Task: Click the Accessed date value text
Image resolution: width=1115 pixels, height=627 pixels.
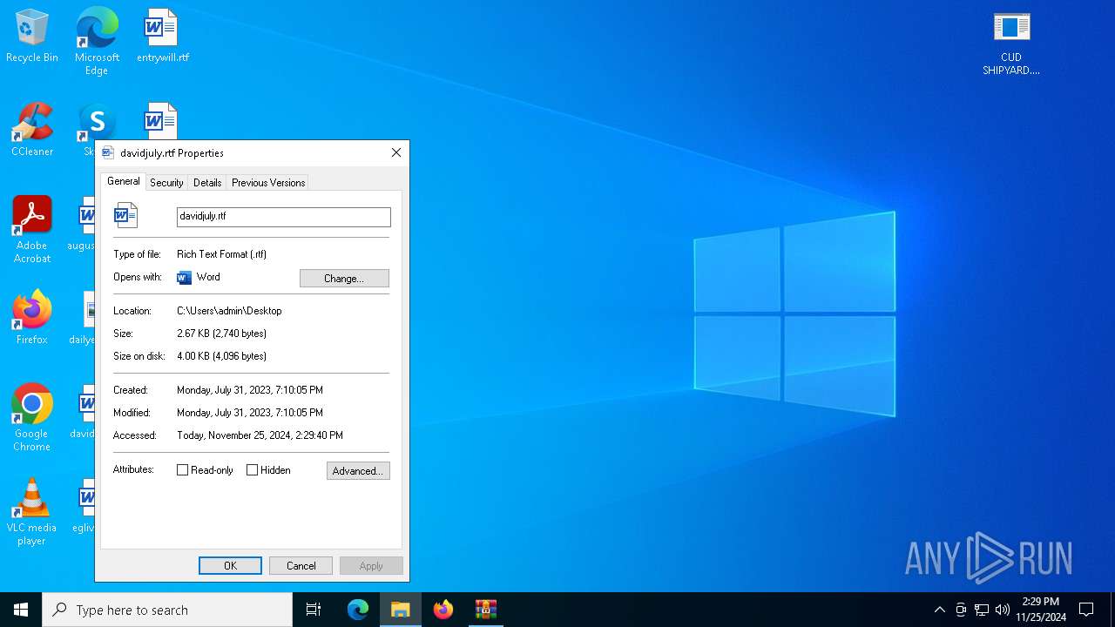Action: click(260, 435)
